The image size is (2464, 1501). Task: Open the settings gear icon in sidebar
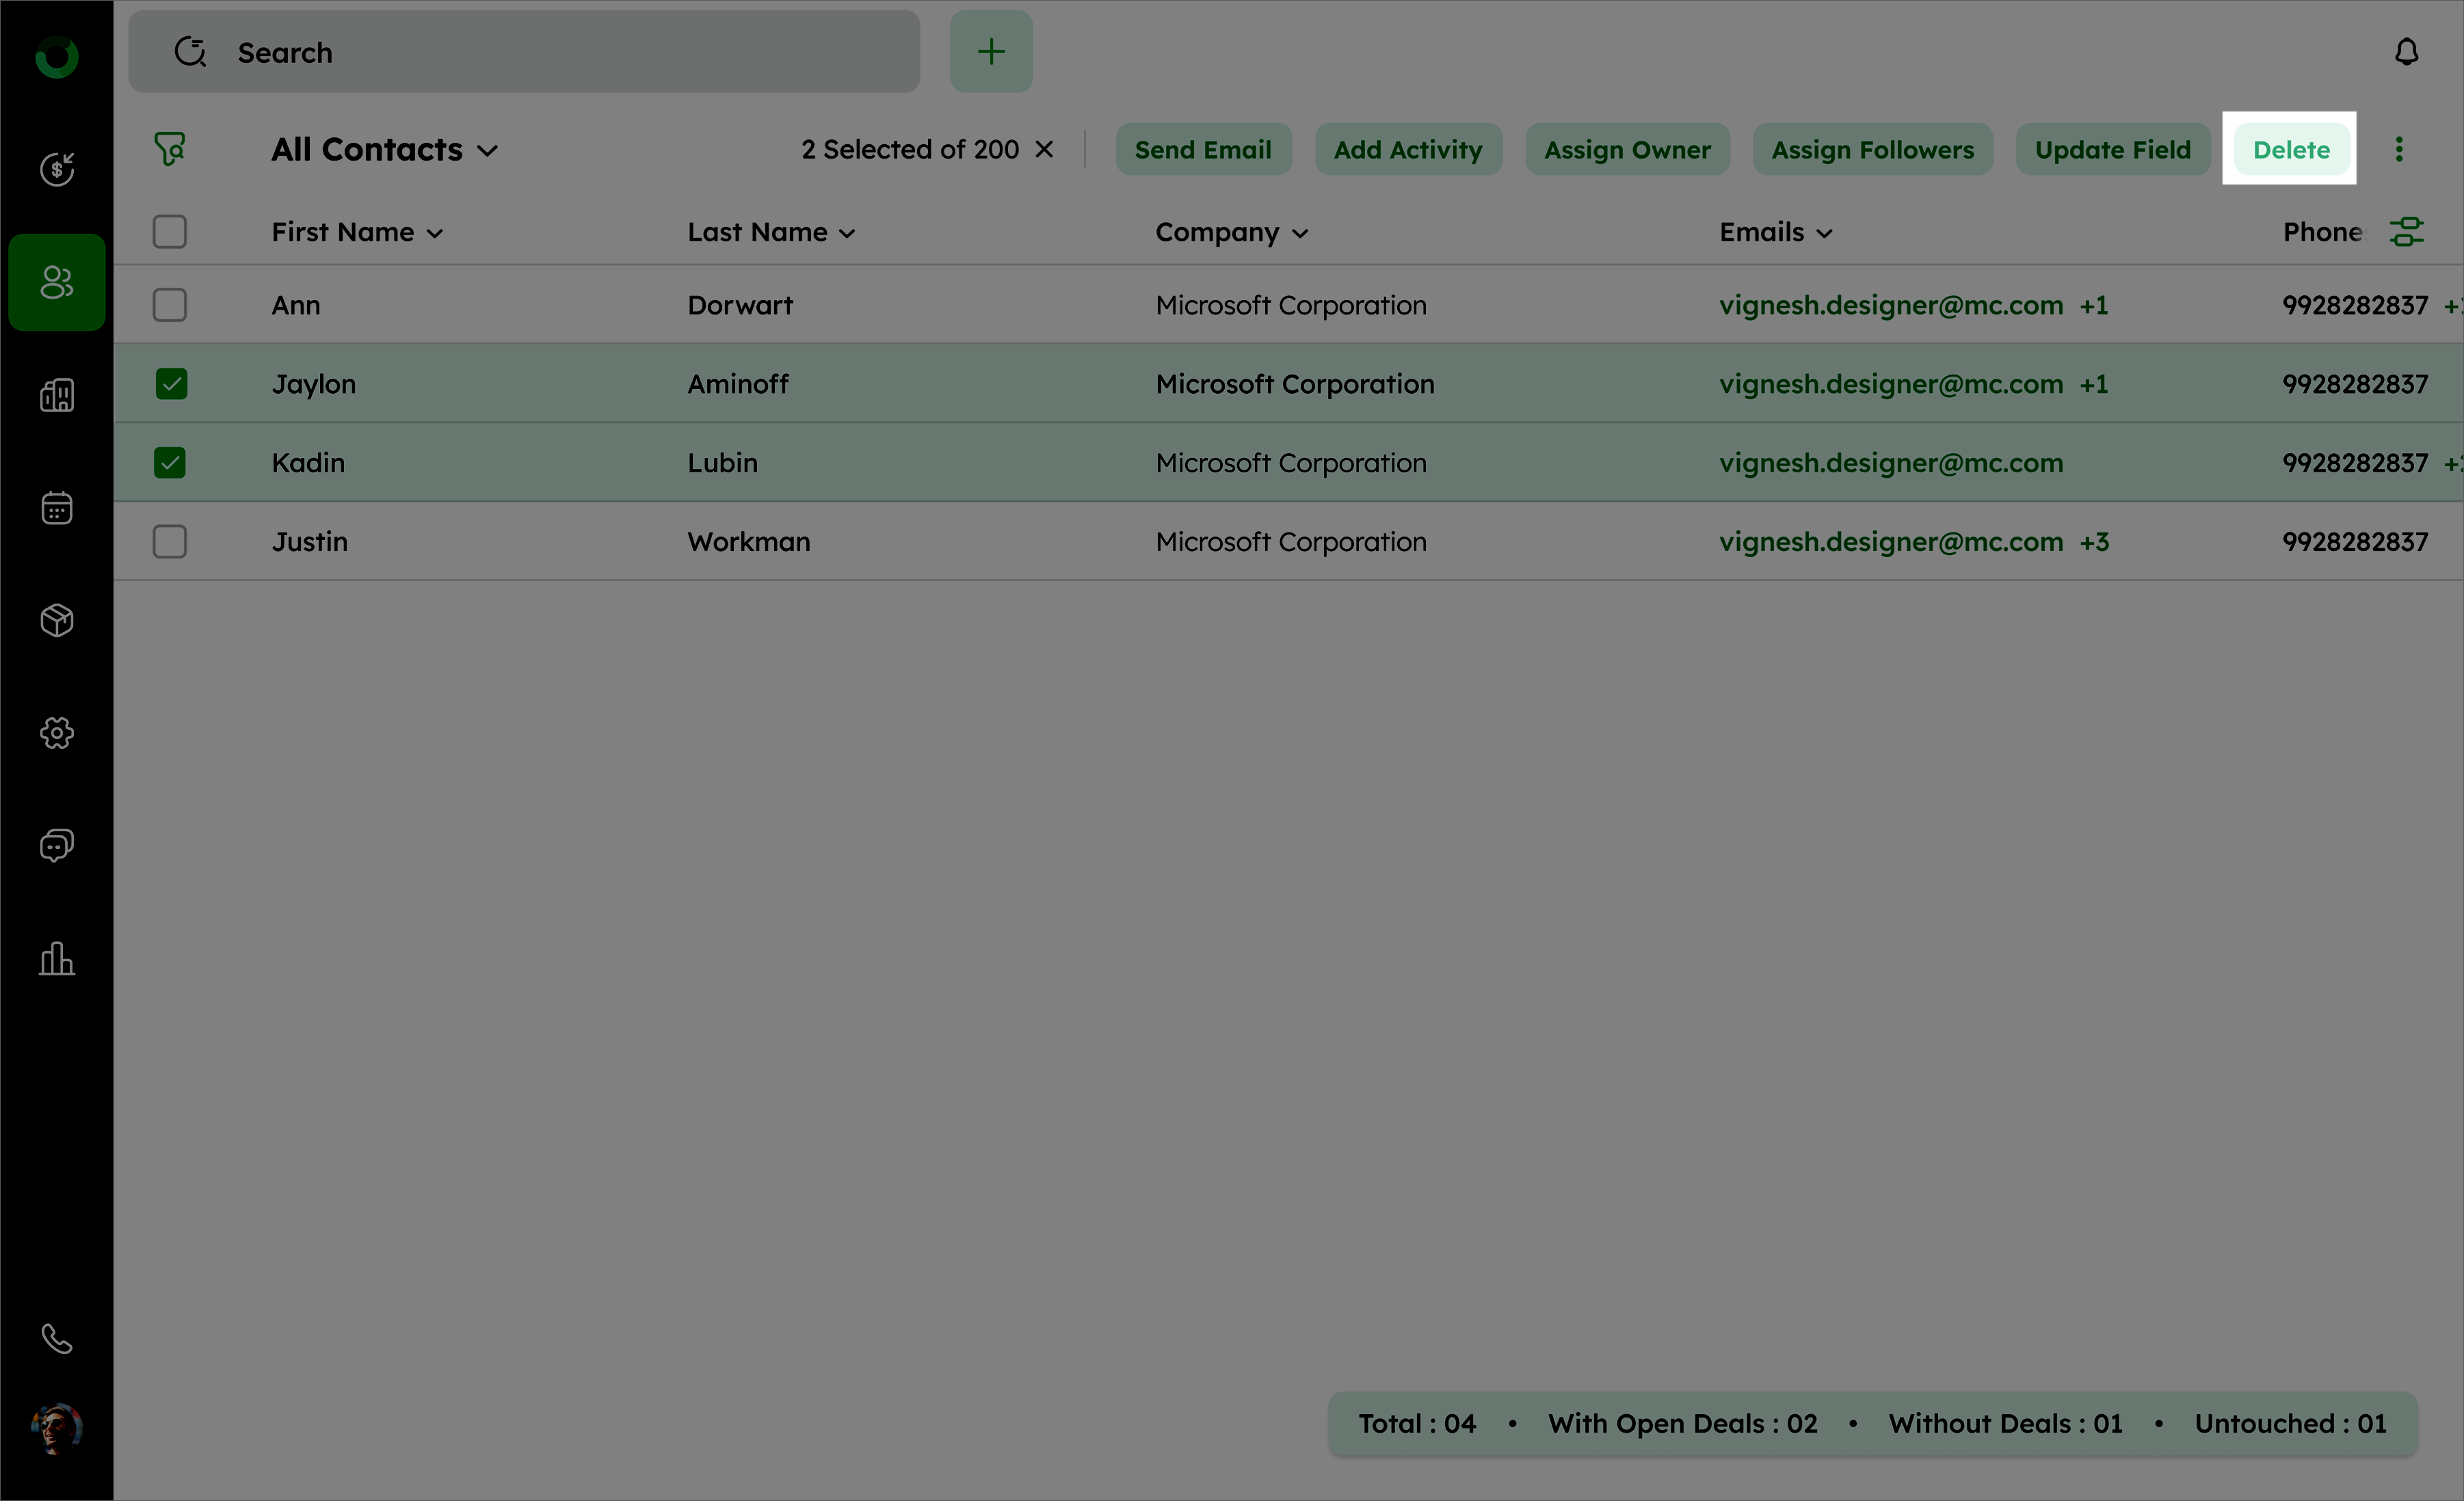pos(57,733)
